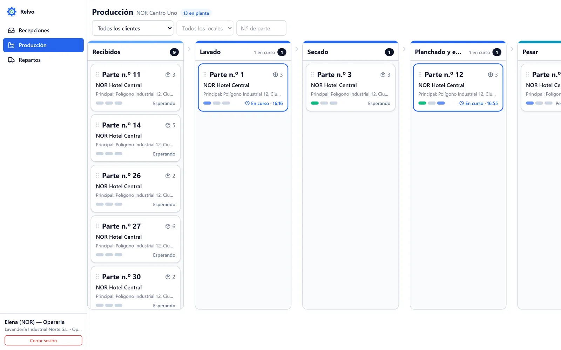Viewport: 561px width, 350px height.
Task: Click the drag handle on Parte n.º 26
Action: click(x=97, y=176)
